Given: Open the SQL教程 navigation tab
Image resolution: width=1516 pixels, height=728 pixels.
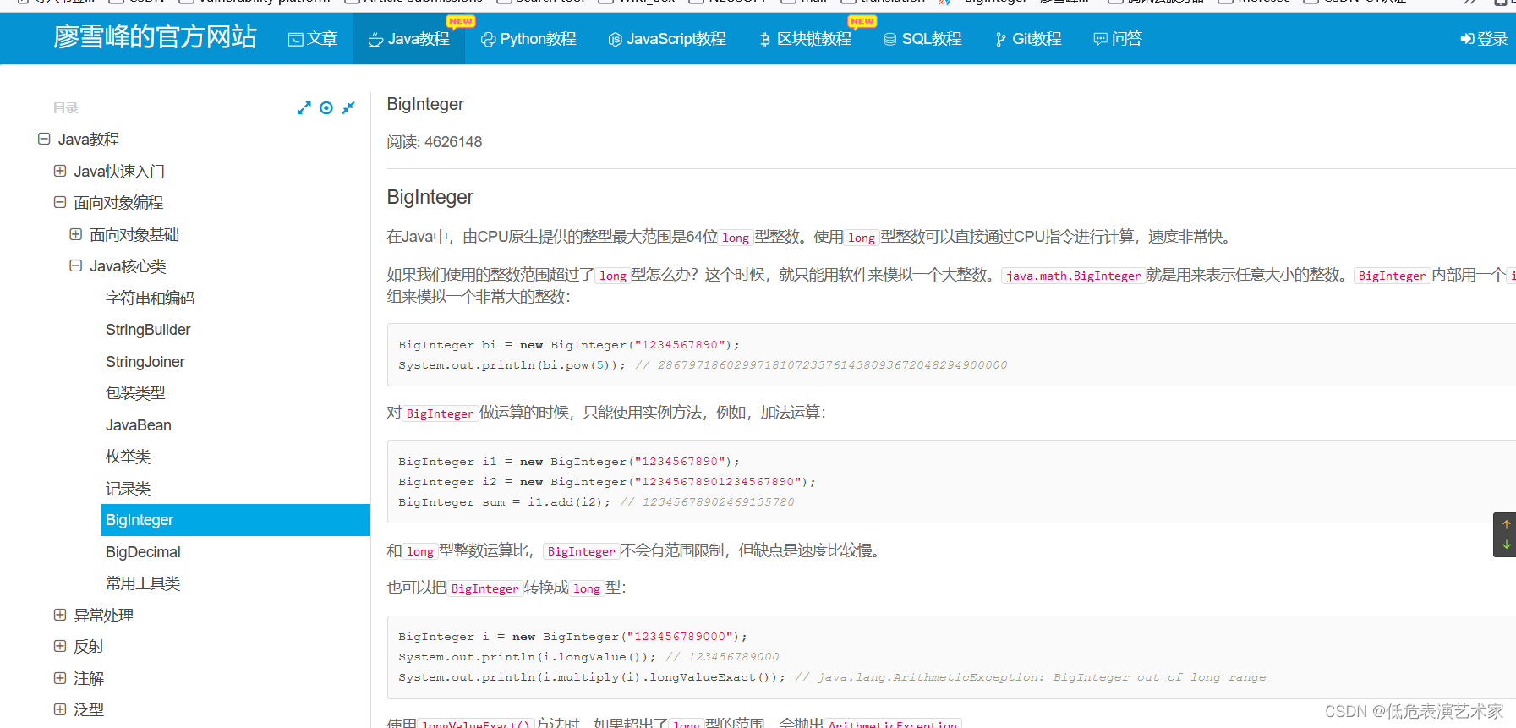Looking at the screenshot, I should click(x=922, y=39).
